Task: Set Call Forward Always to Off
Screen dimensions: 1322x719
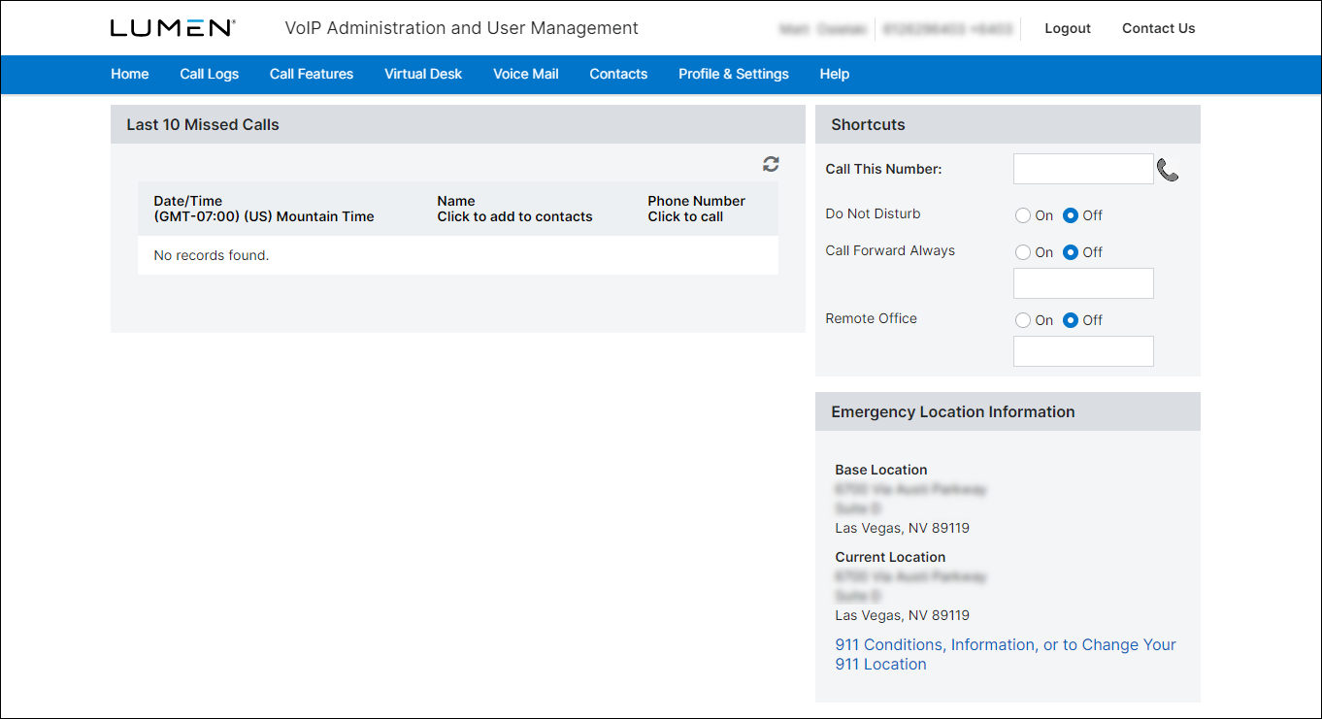Action: point(1072,251)
